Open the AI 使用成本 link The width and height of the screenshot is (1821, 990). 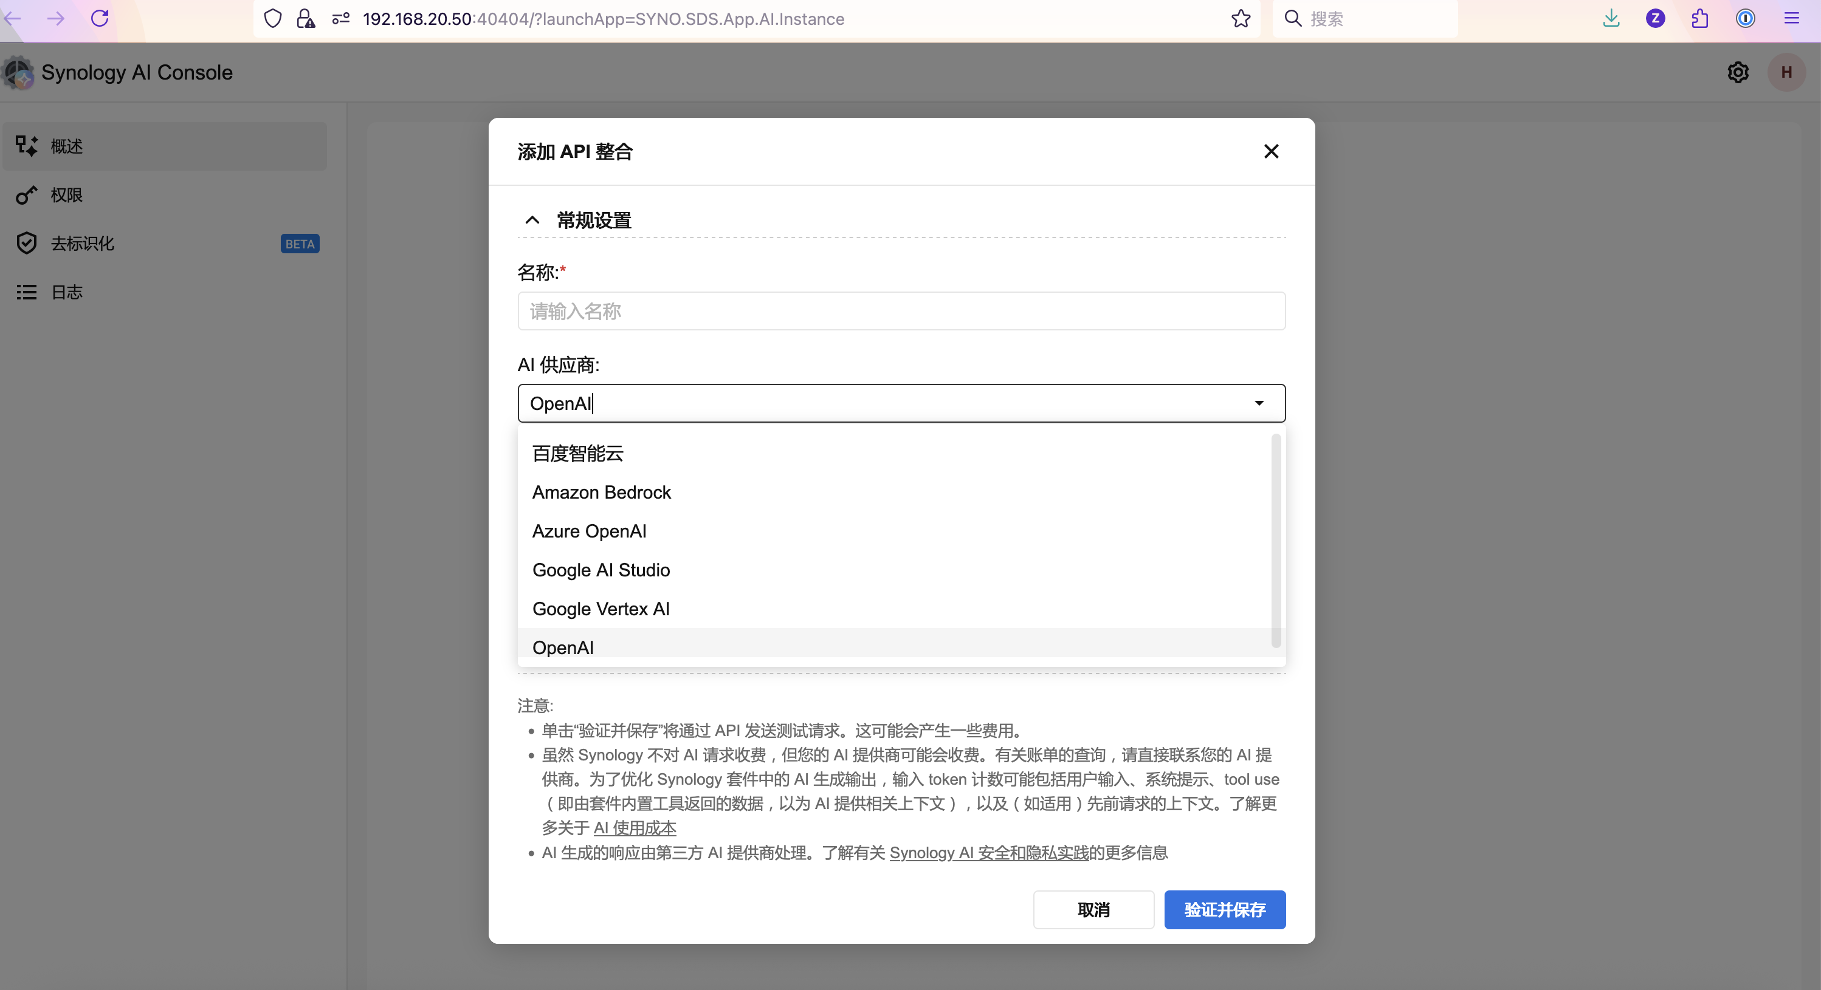point(634,827)
